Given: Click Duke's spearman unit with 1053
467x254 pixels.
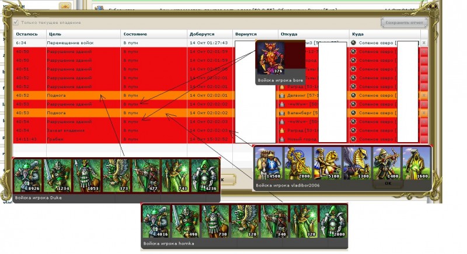Looking at the screenshot, I should click(86, 175).
